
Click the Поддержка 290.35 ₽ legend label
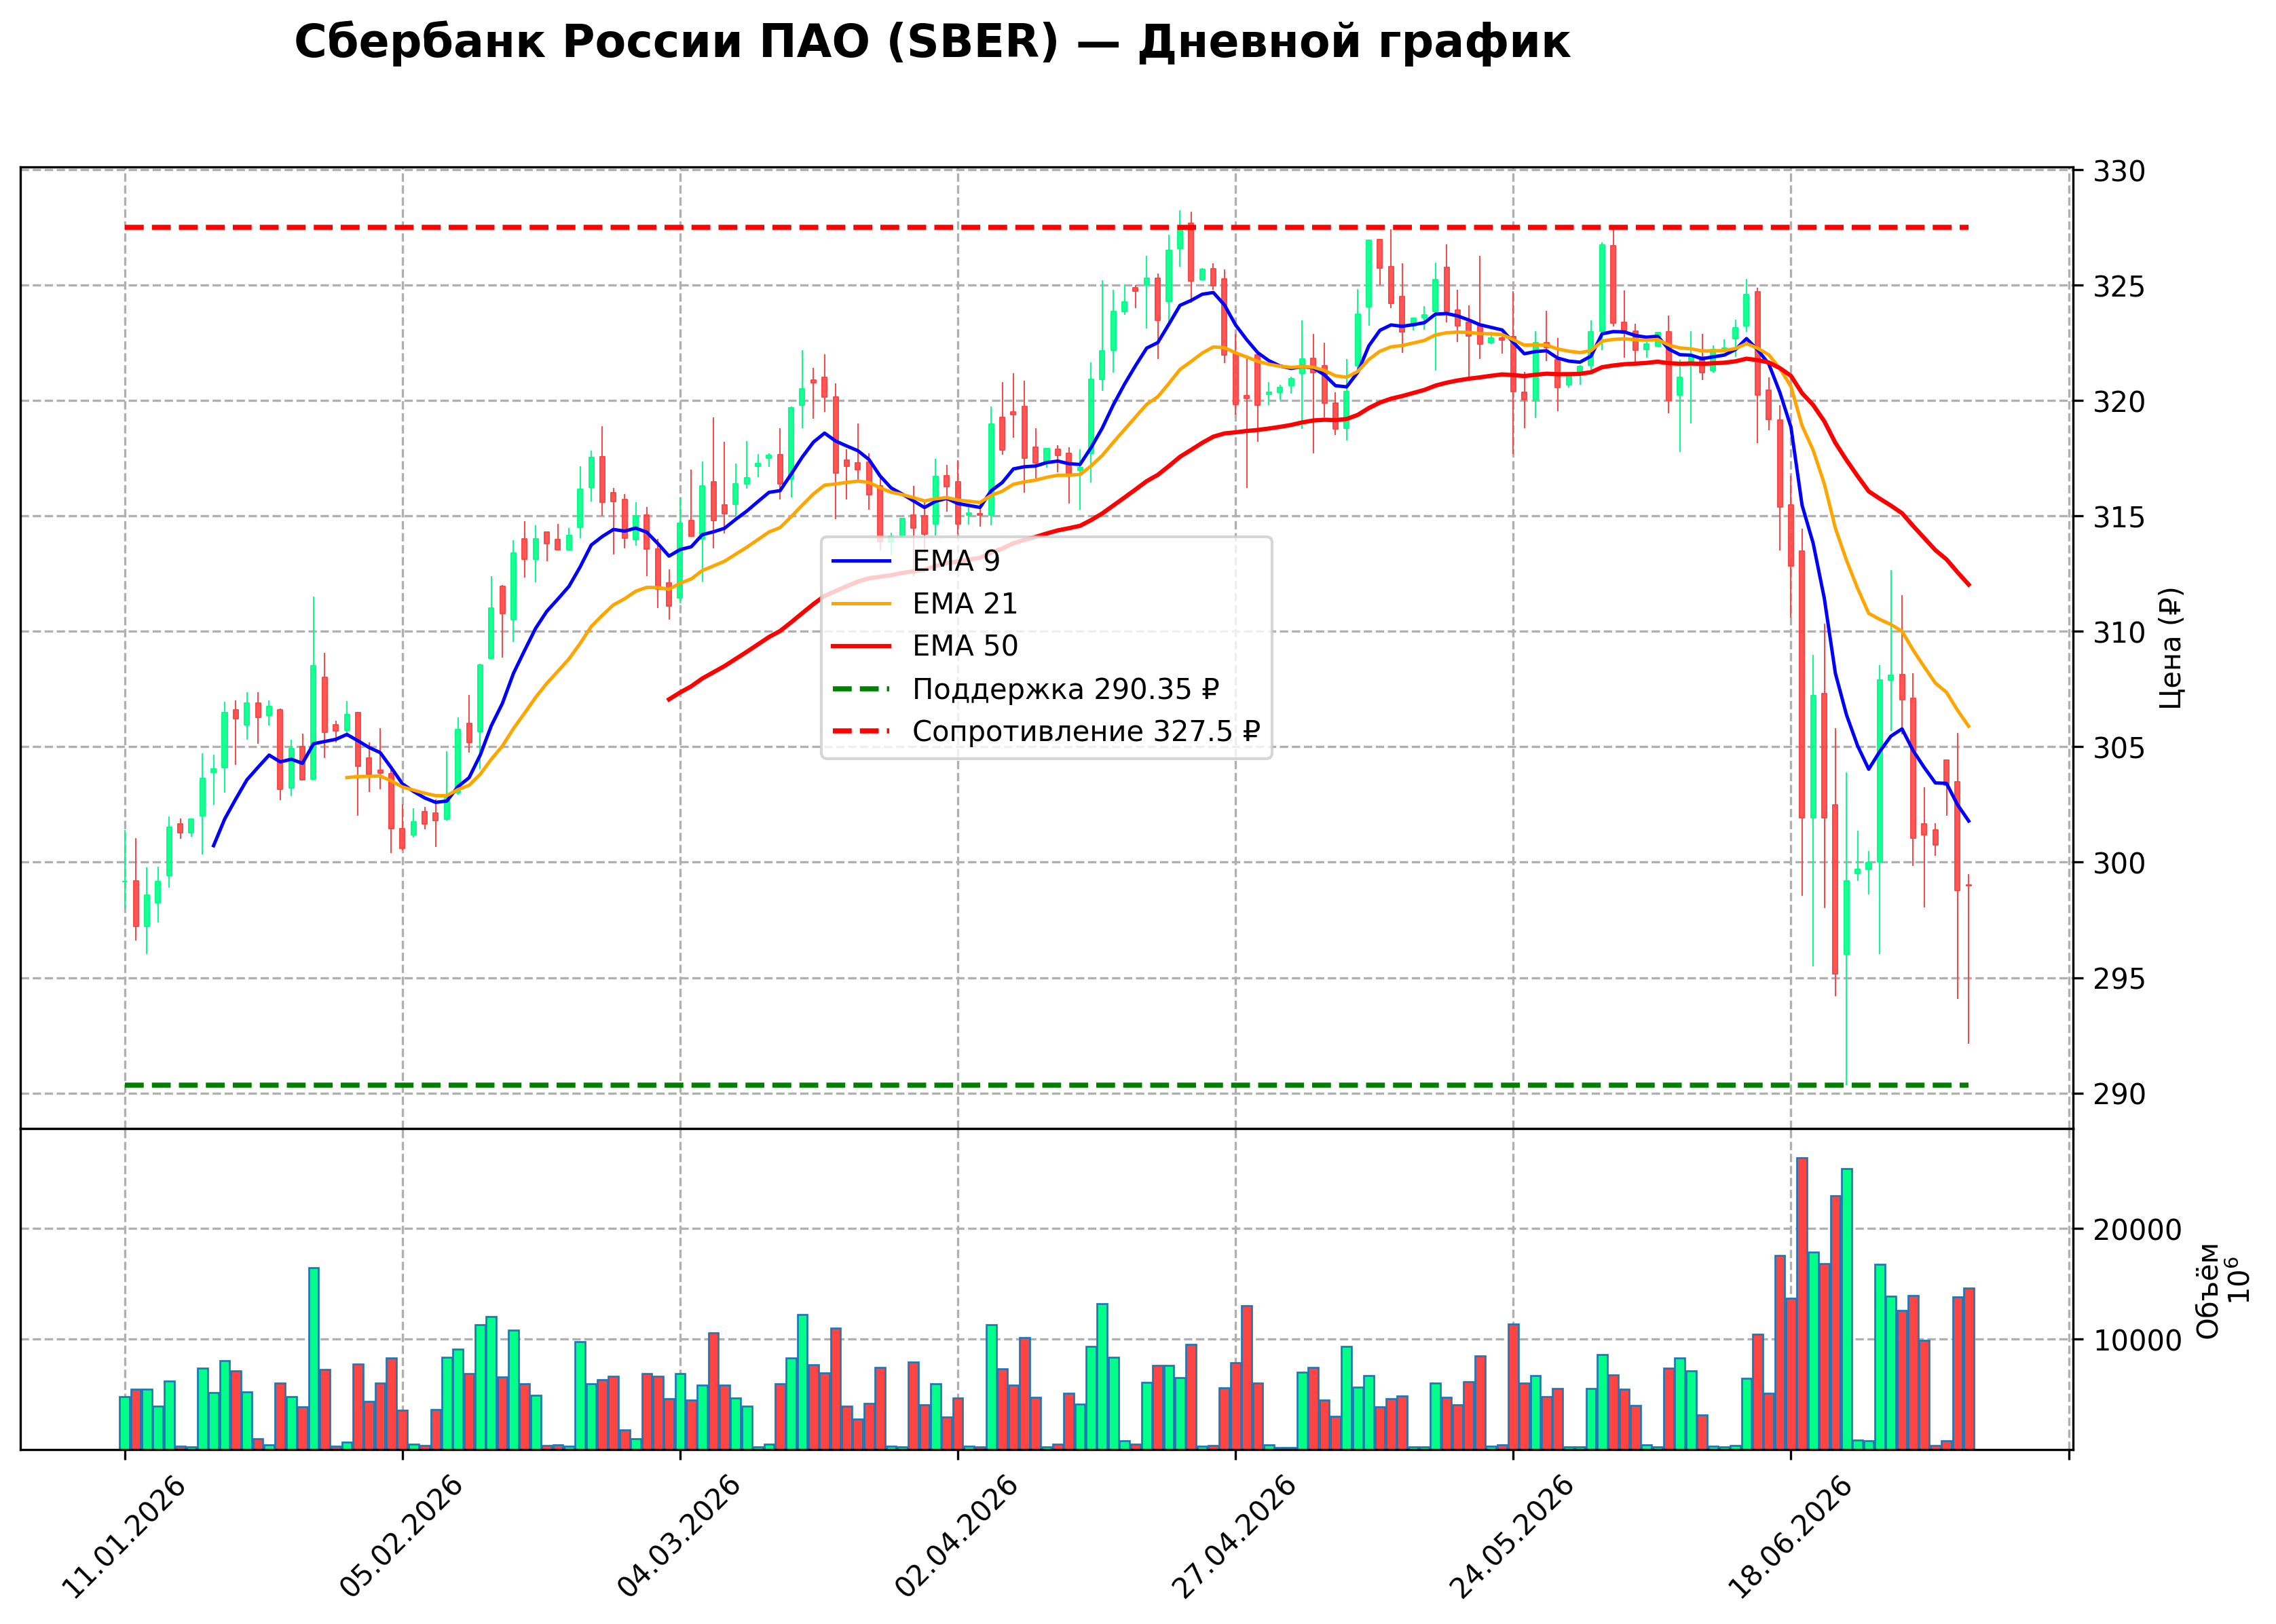[x=1066, y=689]
